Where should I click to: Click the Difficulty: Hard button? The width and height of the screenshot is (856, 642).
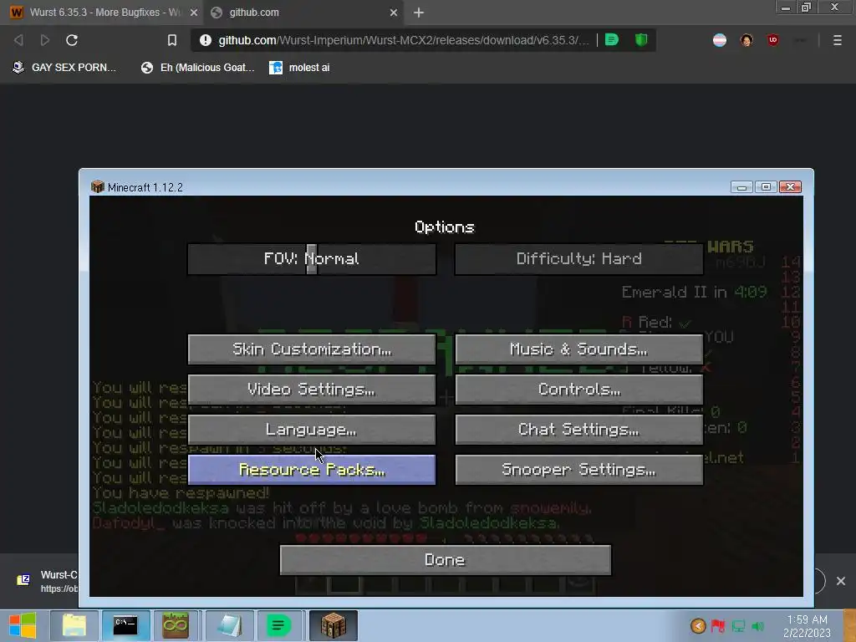(x=578, y=259)
